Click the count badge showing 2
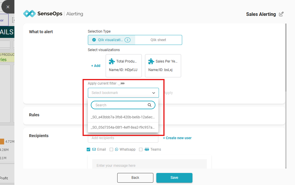The width and height of the screenshot is (295, 185). (x=127, y=40)
